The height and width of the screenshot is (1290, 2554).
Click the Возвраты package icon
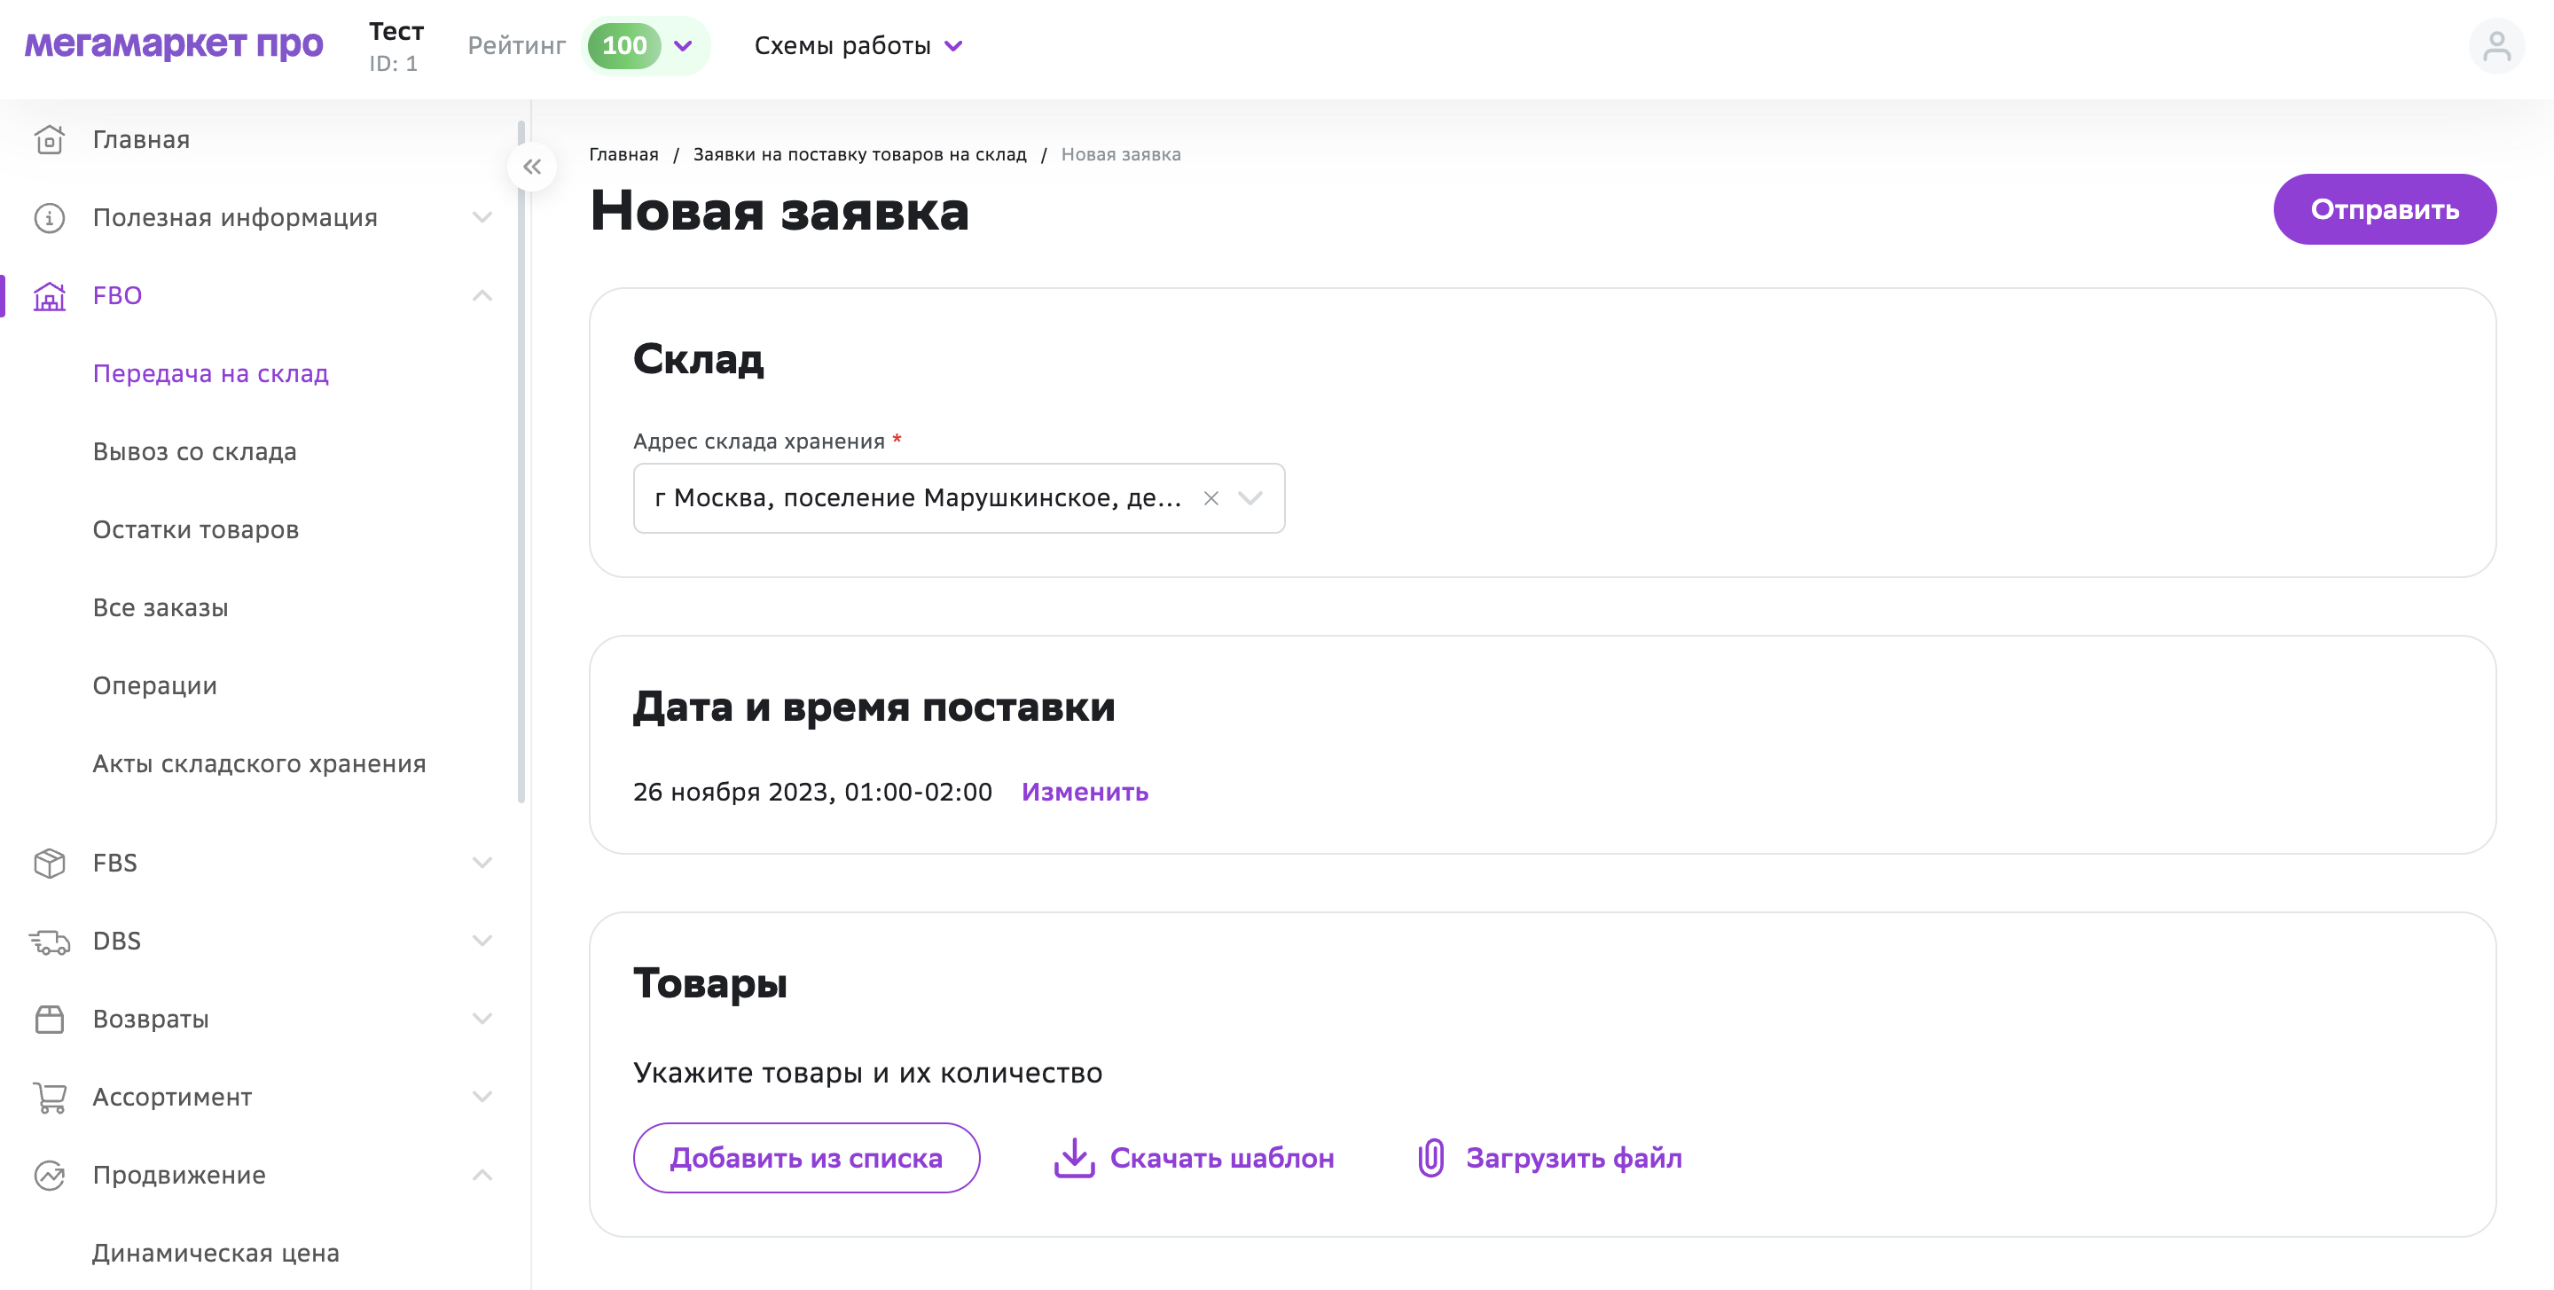(50, 1020)
